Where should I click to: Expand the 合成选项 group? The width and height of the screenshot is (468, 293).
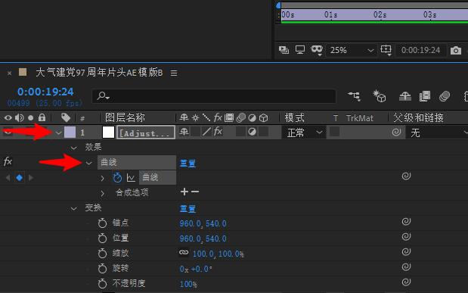pos(102,193)
